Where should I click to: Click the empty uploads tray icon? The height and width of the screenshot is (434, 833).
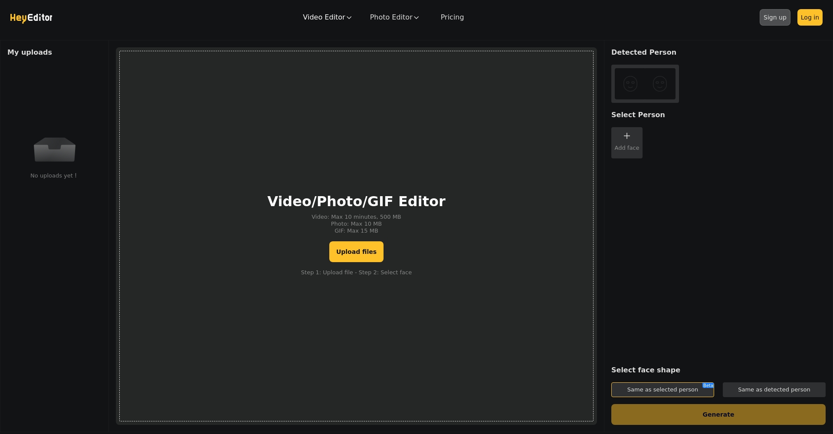click(x=55, y=149)
